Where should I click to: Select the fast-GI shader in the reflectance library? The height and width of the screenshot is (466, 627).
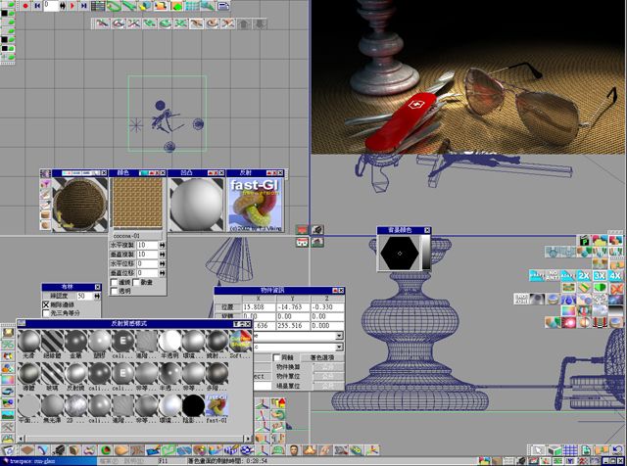217,403
